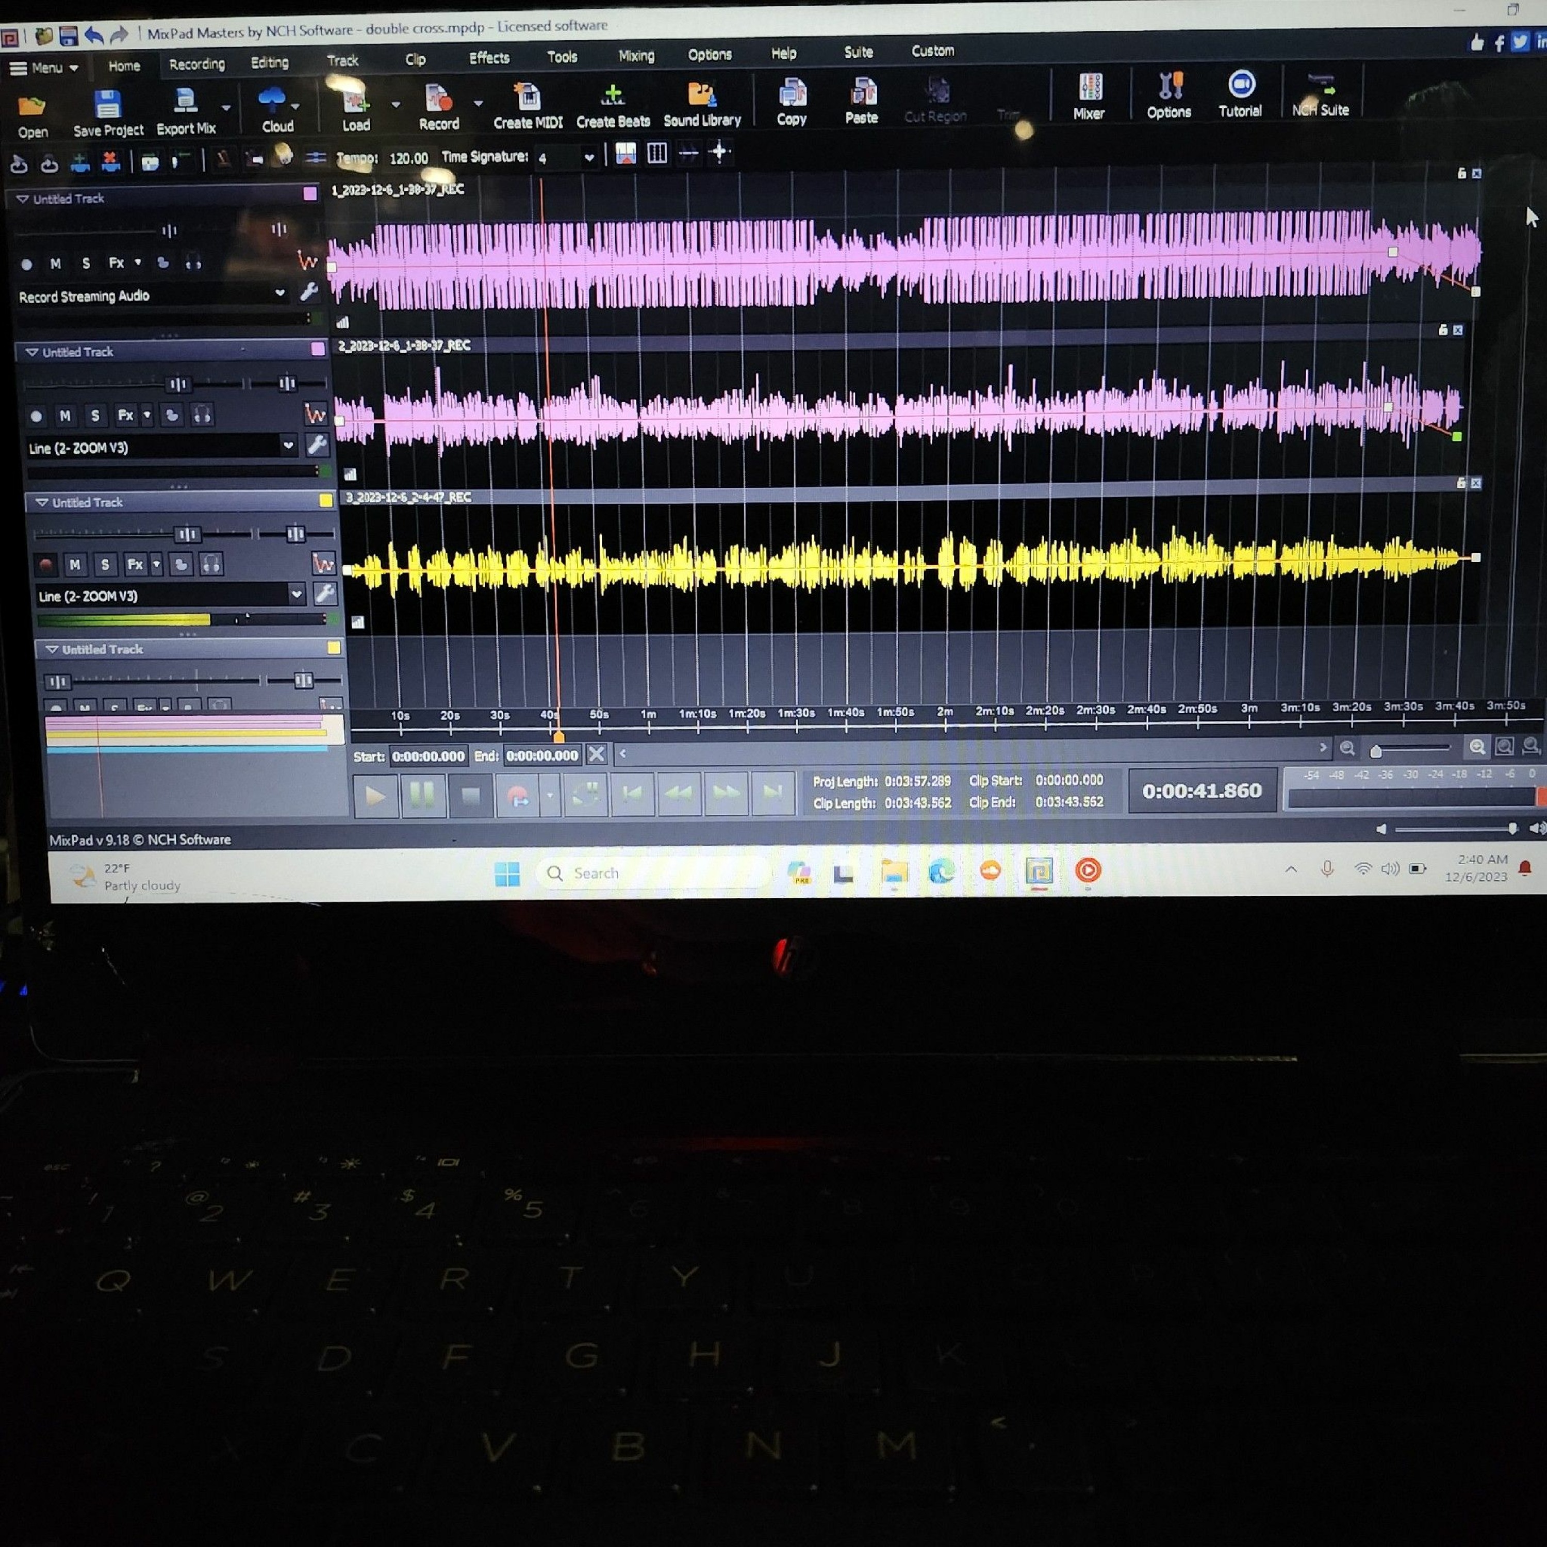
Task: Switch to the Recording tab
Action: click(197, 64)
